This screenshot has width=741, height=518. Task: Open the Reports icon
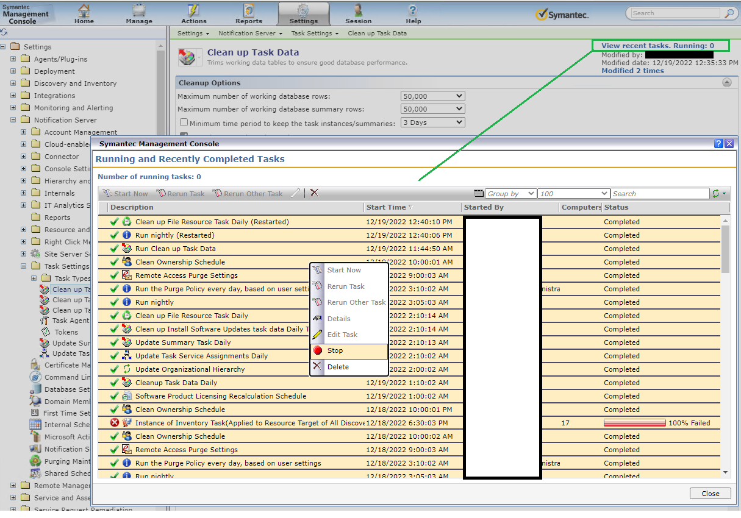click(249, 11)
